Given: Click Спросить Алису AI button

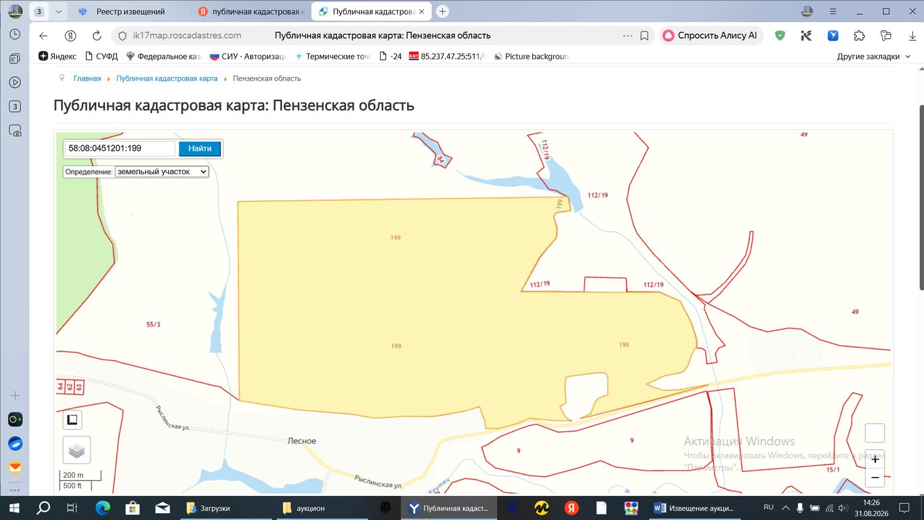Looking at the screenshot, I should pyautogui.click(x=710, y=36).
